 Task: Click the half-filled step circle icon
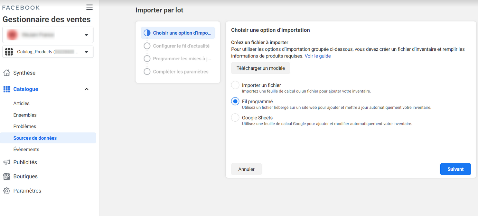click(x=147, y=33)
